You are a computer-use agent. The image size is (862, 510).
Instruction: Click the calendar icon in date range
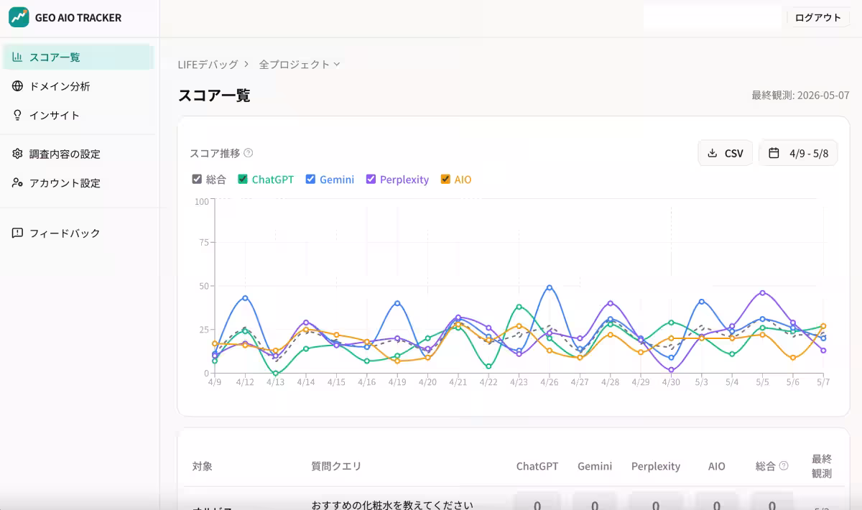coord(774,153)
